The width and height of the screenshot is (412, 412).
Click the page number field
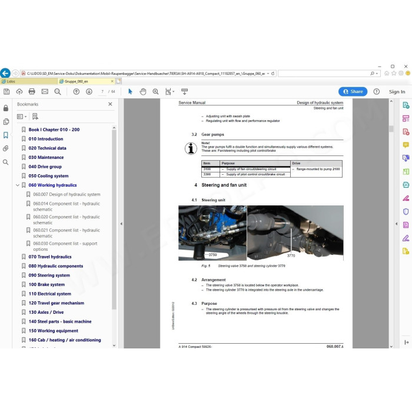click(x=102, y=91)
